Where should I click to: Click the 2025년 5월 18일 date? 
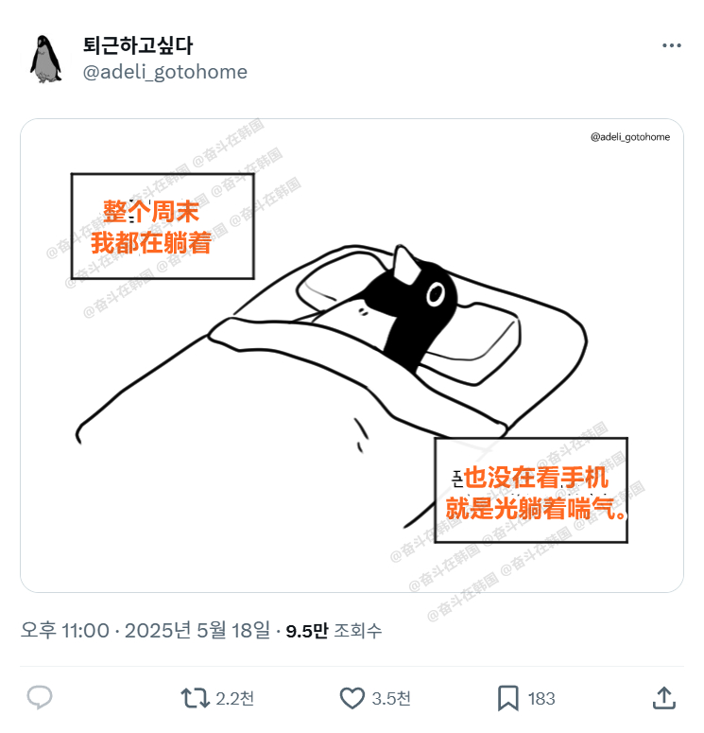pyautogui.click(x=197, y=630)
